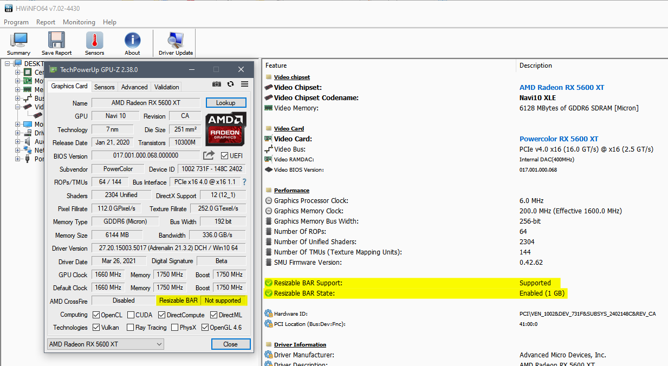Select the monitor icon in tree
Image resolution: width=668 pixels, height=366 pixels.
point(28,124)
